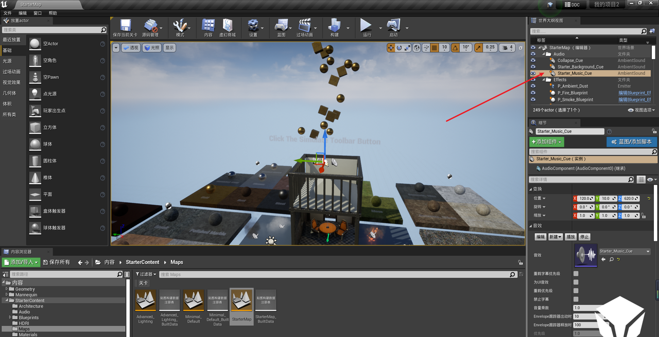Open the 过滤器 filter dropdown
Viewport: 659px width, 337px height.
click(145, 274)
